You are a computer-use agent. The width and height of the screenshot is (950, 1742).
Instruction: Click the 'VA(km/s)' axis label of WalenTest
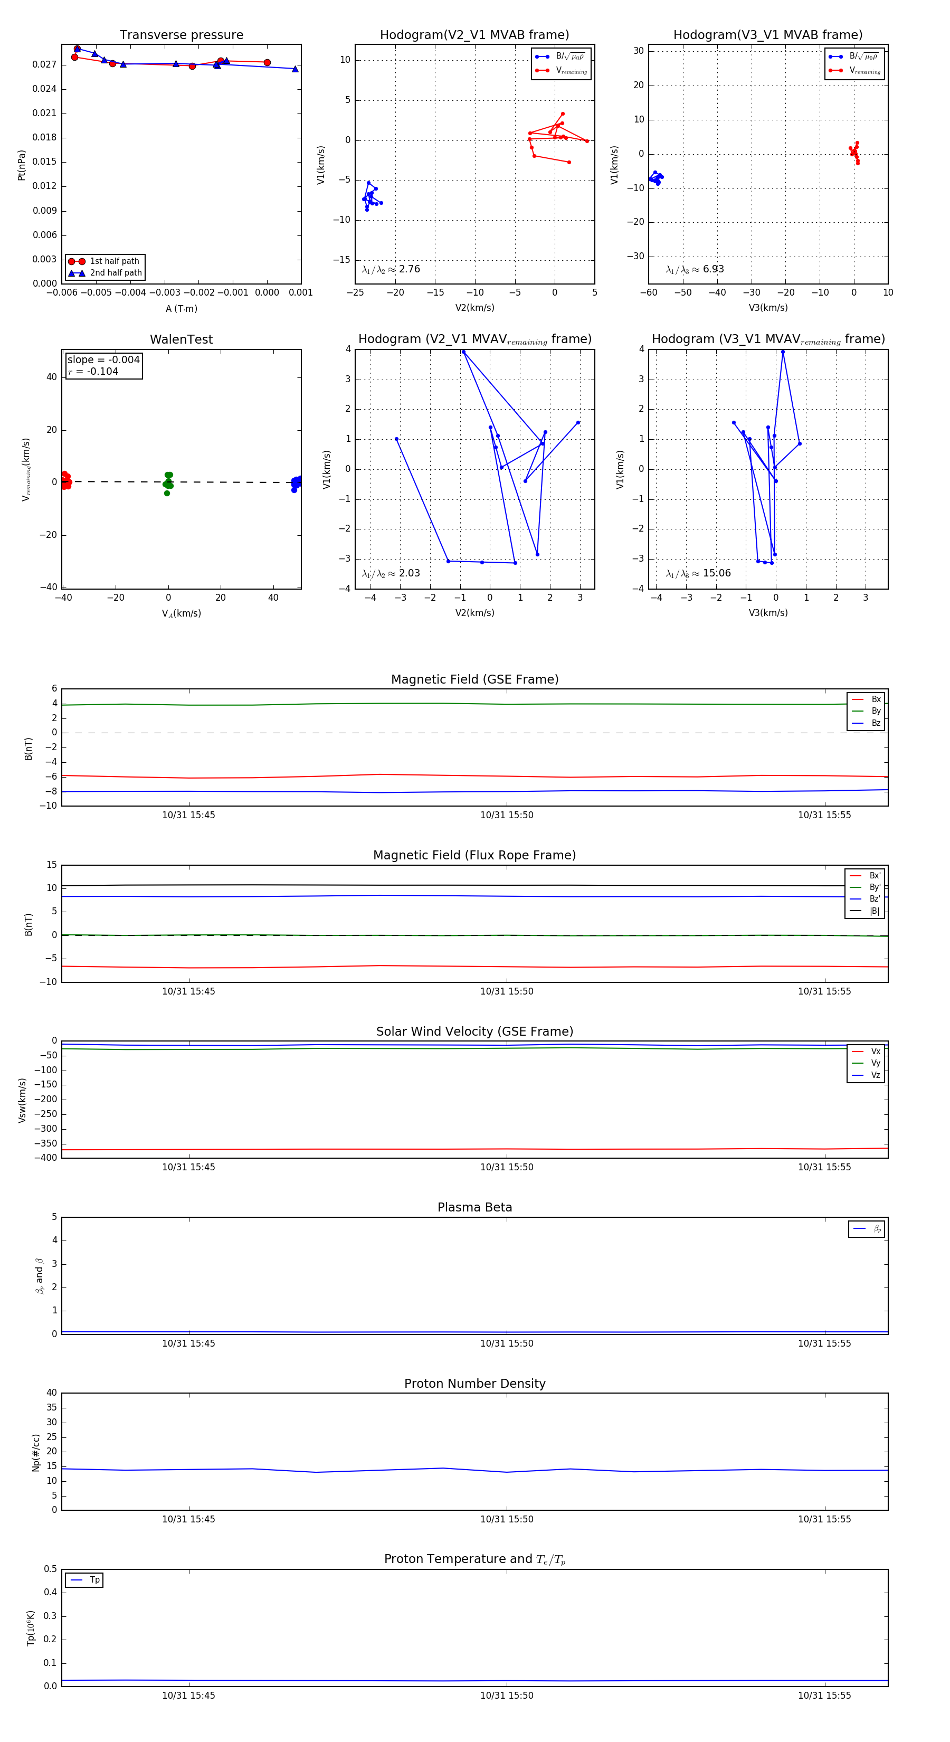pyautogui.click(x=181, y=614)
